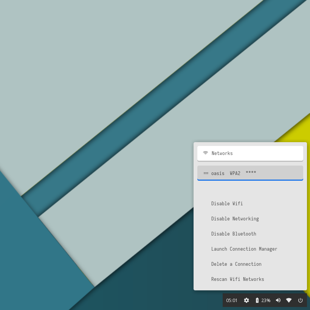The height and width of the screenshot is (310, 310).
Task: Focus the Networks search field
Action: pyautogui.click(x=257, y=153)
